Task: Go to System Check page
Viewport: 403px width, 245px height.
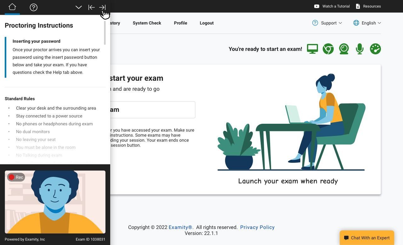Action: tap(147, 23)
